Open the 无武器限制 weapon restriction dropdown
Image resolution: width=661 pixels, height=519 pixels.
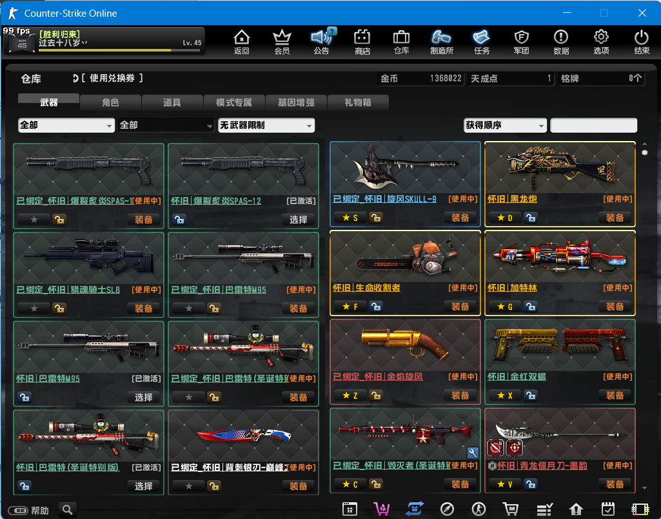(266, 125)
